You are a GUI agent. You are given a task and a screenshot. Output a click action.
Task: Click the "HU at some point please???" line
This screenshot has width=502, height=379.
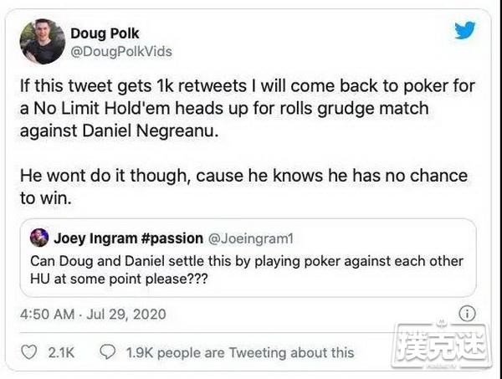pos(125,278)
